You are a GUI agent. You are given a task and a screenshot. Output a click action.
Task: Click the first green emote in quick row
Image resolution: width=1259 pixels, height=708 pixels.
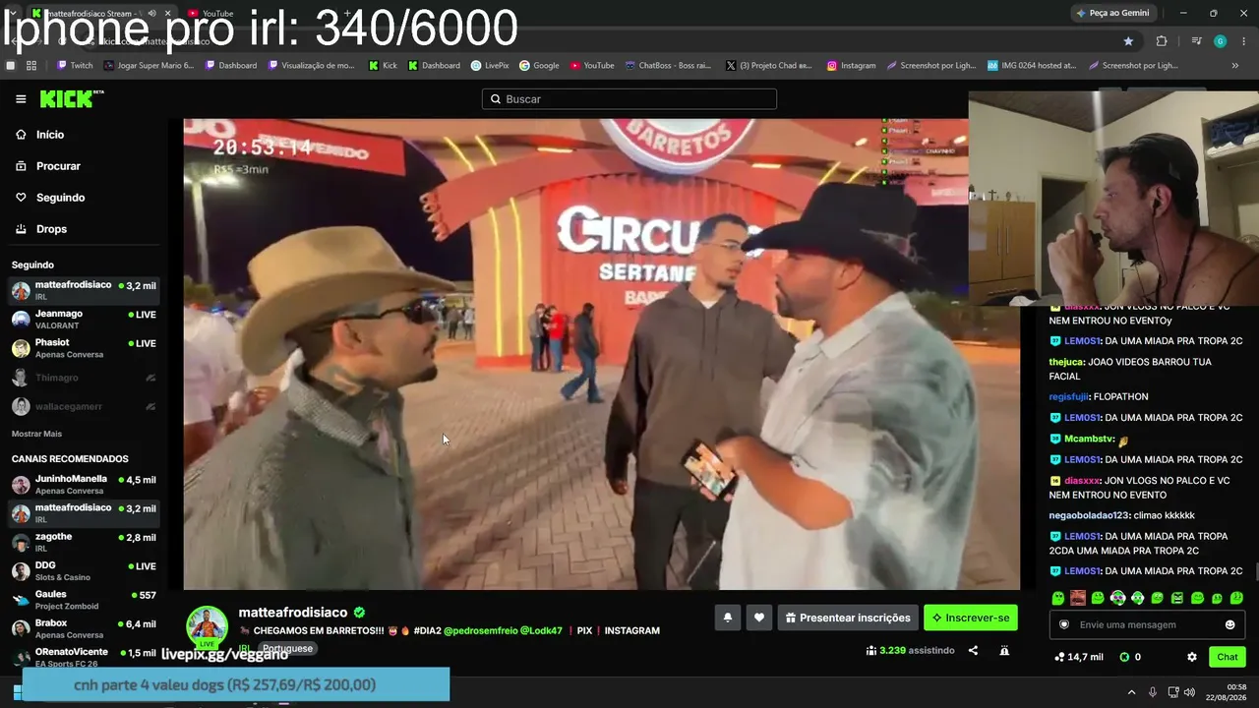point(1058,598)
